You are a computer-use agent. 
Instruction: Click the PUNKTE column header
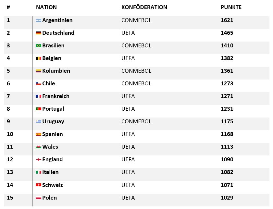231,7
